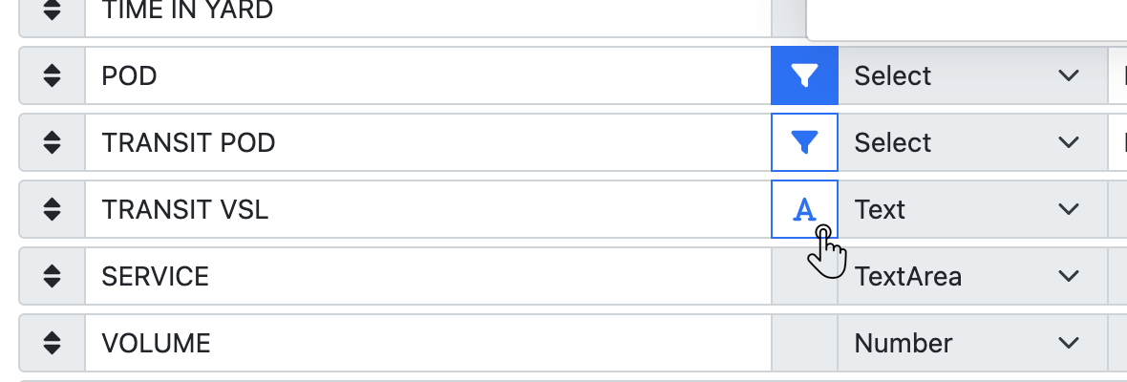This screenshot has height=382, width=1127.
Task: Open the TRANSIT POD type dropdown
Action: tap(967, 142)
